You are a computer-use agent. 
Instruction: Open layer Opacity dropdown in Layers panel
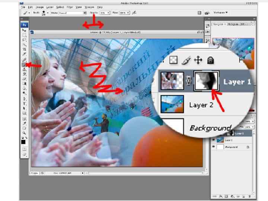pos(253,121)
